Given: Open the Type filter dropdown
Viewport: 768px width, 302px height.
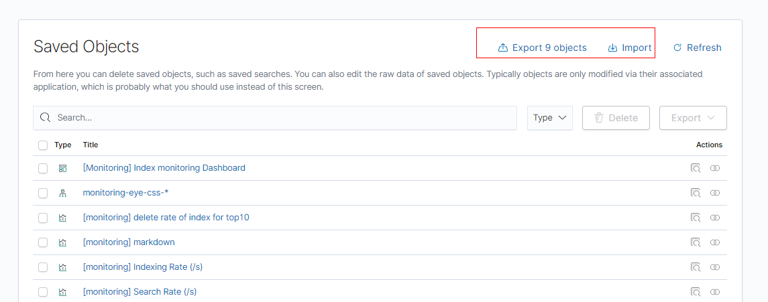Looking at the screenshot, I should [x=549, y=118].
